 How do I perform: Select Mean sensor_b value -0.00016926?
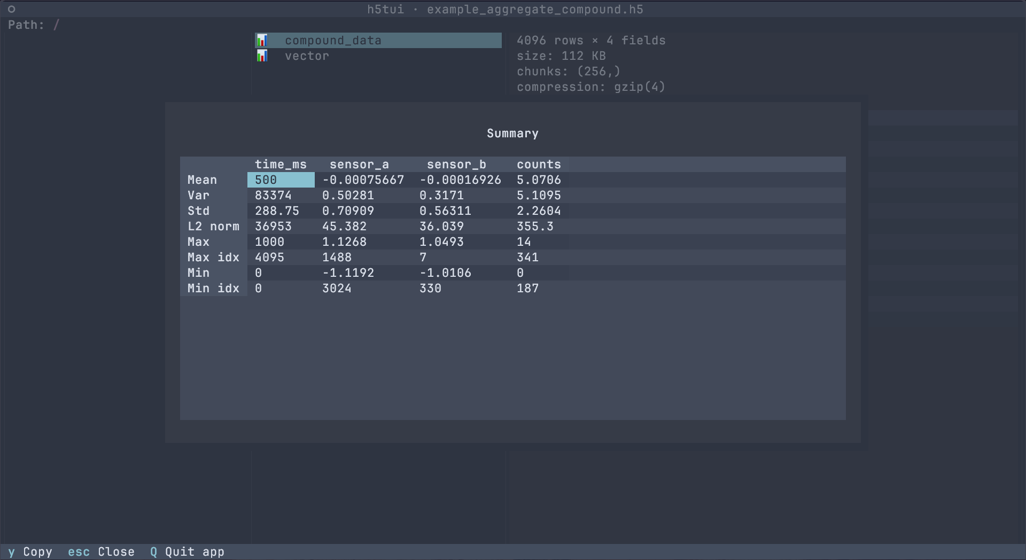click(x=461, y=180)
